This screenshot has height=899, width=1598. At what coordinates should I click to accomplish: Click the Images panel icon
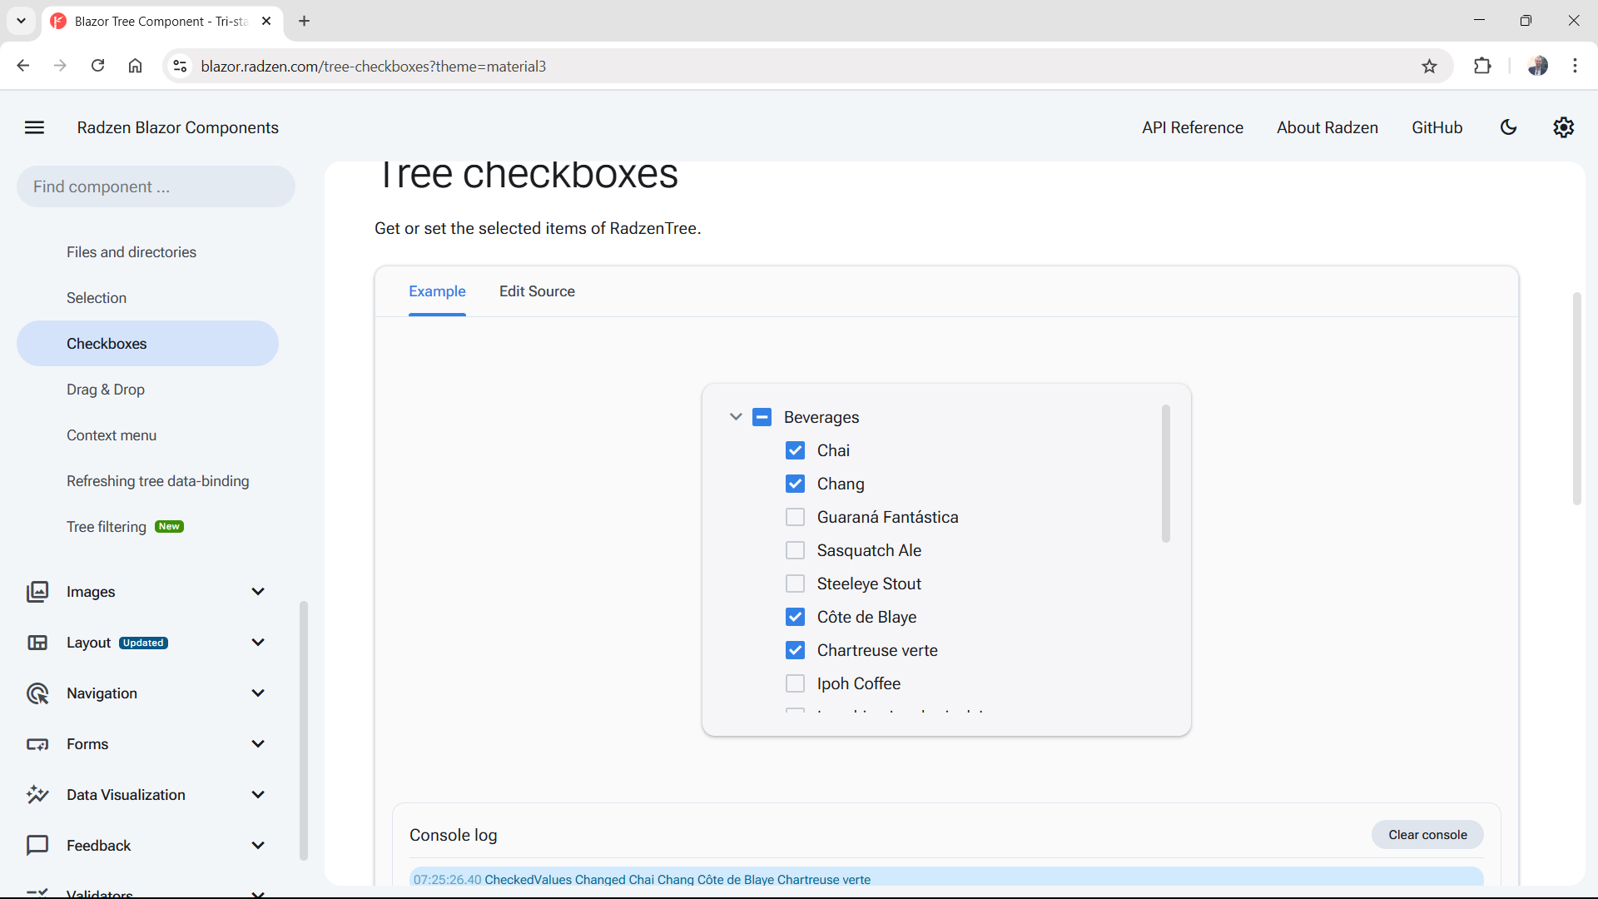pyautogui.click(x=38, y=591)
